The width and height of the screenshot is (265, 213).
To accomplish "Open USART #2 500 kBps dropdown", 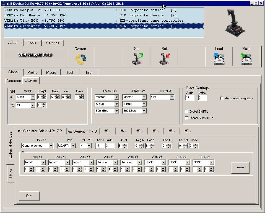I will coord(144,111).
